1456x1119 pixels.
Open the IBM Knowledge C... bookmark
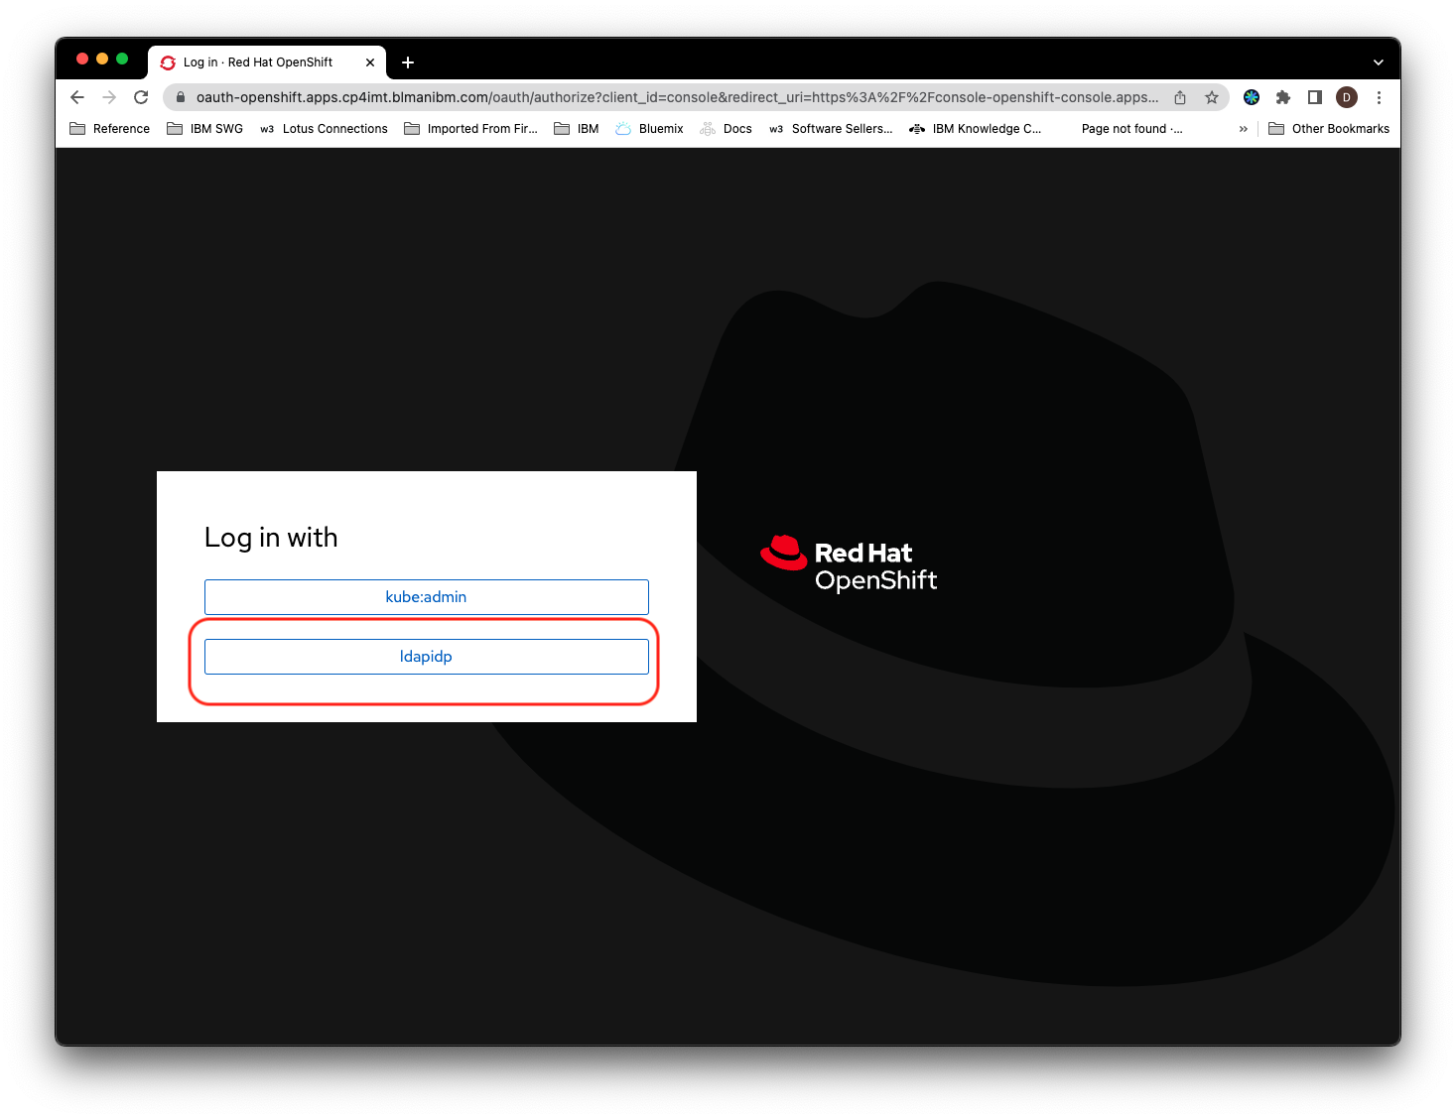pyautogui.click(x=976, y=129)
